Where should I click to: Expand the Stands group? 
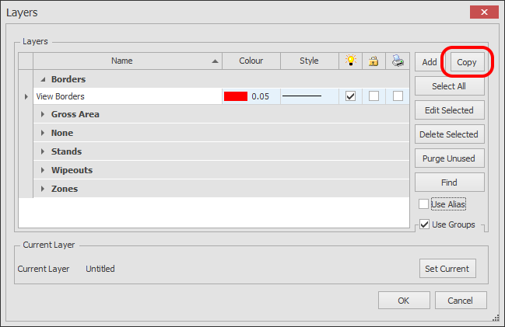[43, 151]
